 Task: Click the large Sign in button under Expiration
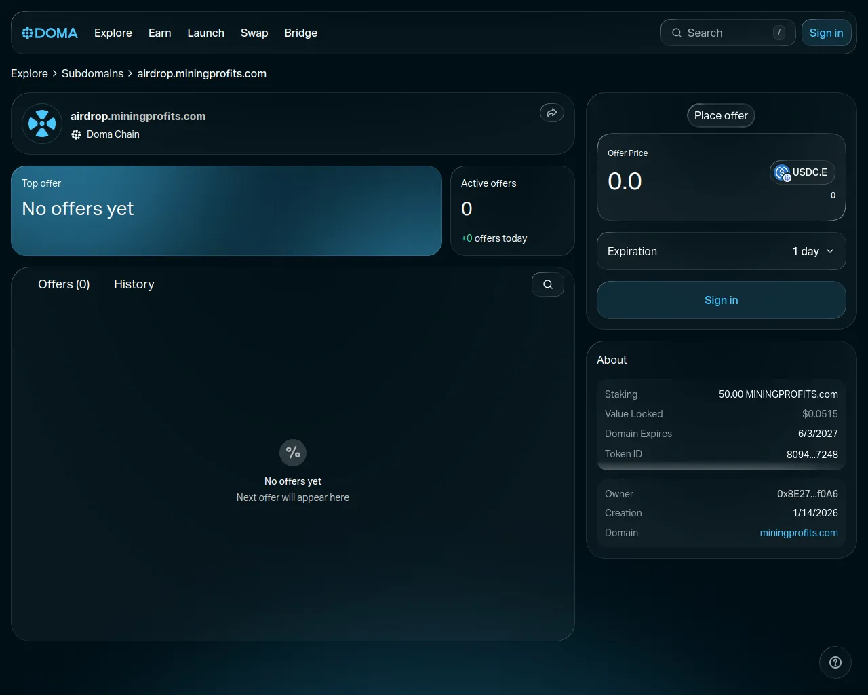coord(722,300)
